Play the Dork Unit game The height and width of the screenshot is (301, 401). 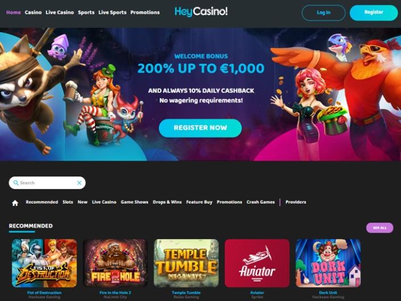click(x=328, y=263)
